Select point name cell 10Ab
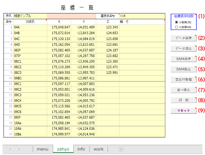205x155 pixels. [x=30, y=129]
